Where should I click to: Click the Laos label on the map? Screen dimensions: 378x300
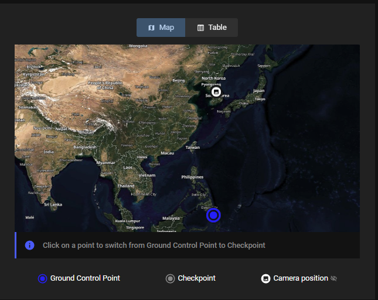pyautogui.click(x=128, y=168)
